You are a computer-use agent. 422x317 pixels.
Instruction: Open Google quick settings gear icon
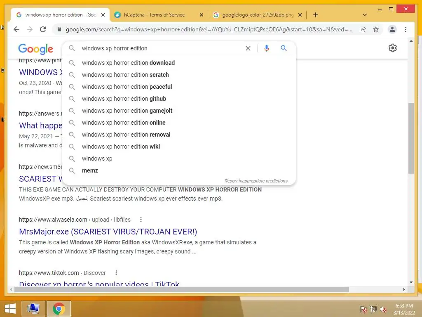click(x=393, y=48)
